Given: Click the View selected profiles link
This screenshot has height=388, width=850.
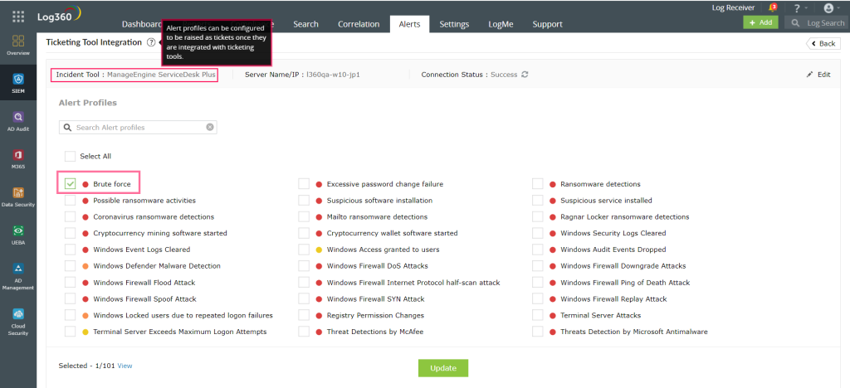Looking at the screenshot, I should pos(125,366).
